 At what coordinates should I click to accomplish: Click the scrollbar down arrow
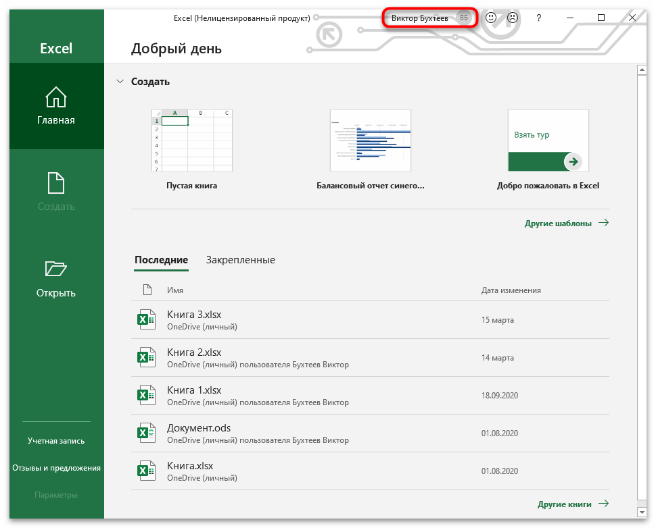pyautogui.click(x=642, y=512)
